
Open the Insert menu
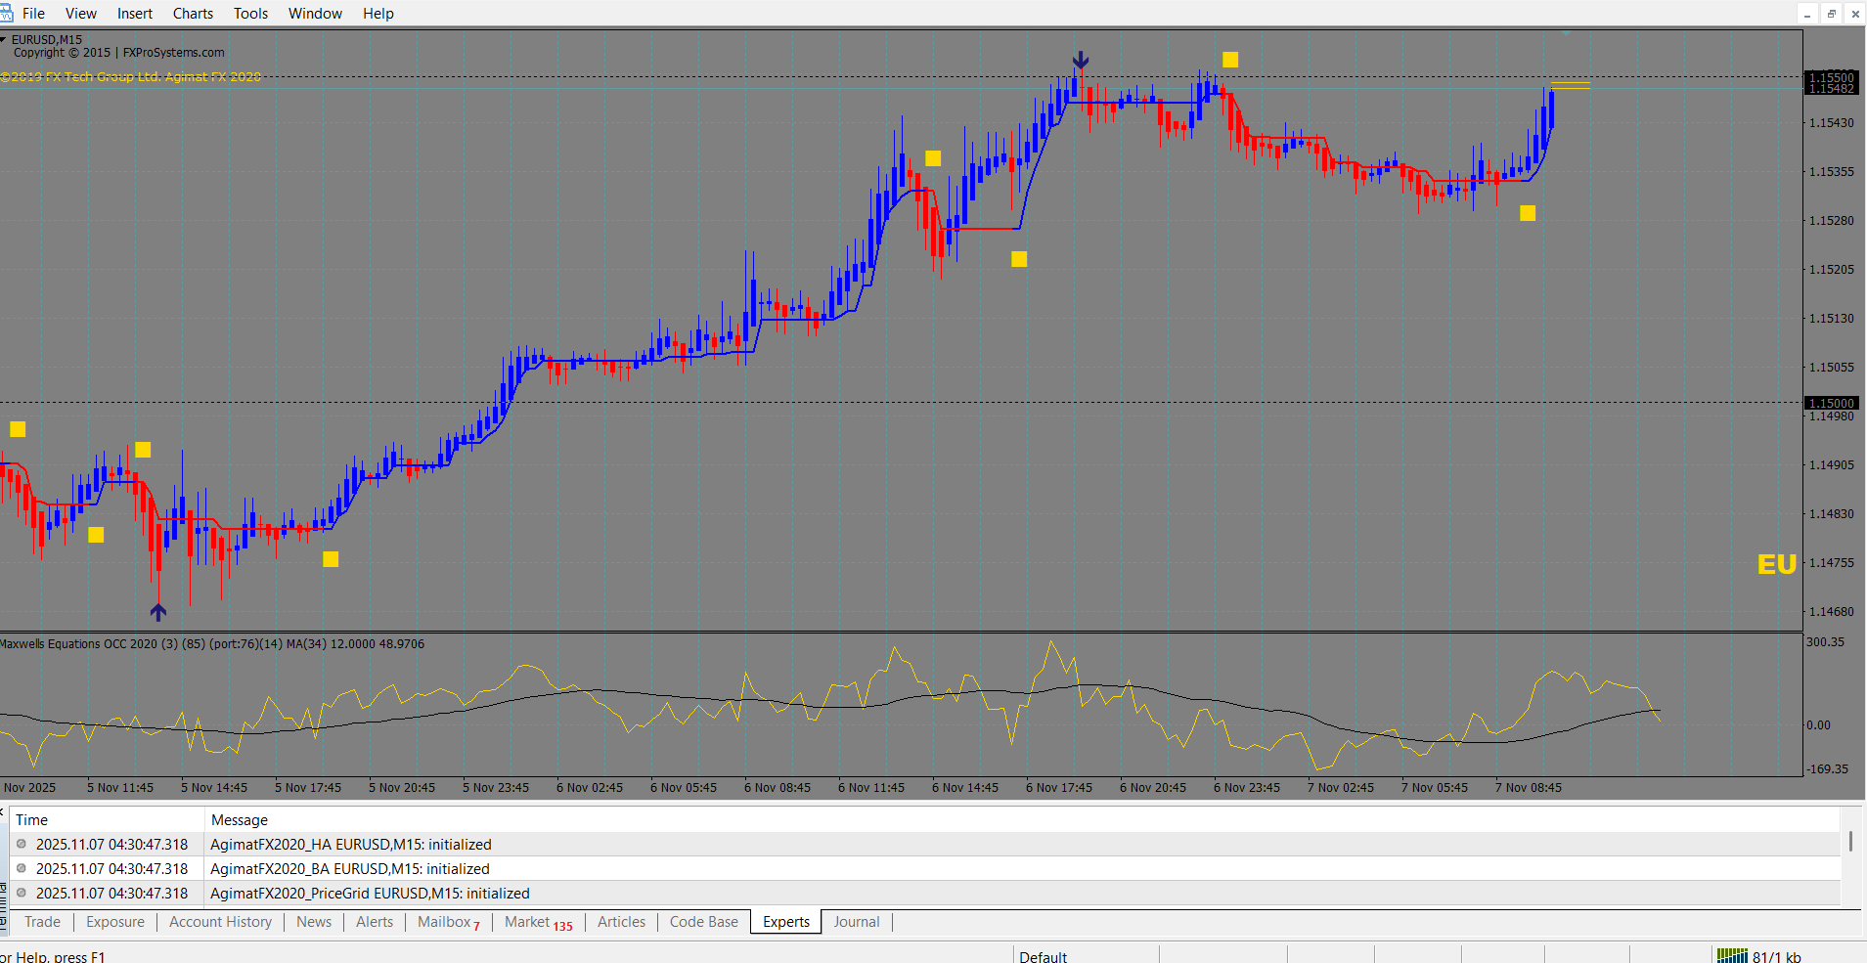[x=134, y=14]
